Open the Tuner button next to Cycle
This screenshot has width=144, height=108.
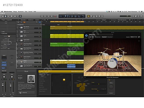[91, 16]
